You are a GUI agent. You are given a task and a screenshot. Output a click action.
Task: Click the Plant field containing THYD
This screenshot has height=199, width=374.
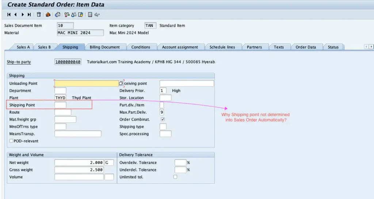[60, 98]
